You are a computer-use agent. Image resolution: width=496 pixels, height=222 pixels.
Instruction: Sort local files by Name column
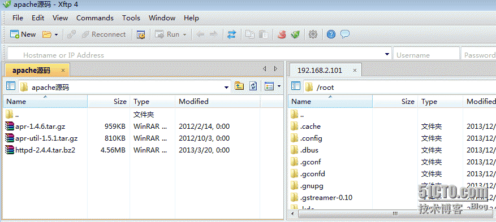coord(45,101)
